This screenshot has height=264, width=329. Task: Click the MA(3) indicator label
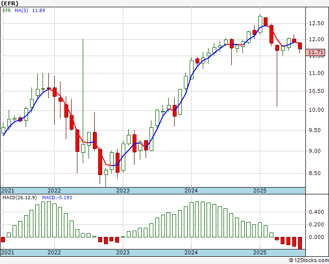click(x=21, y=11)
